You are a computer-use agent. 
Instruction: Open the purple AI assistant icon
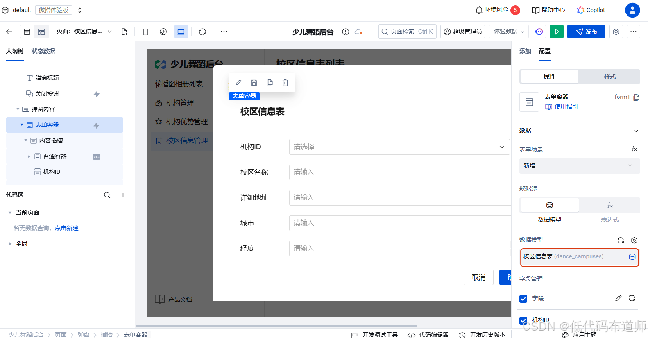click(x=539, y=32)
